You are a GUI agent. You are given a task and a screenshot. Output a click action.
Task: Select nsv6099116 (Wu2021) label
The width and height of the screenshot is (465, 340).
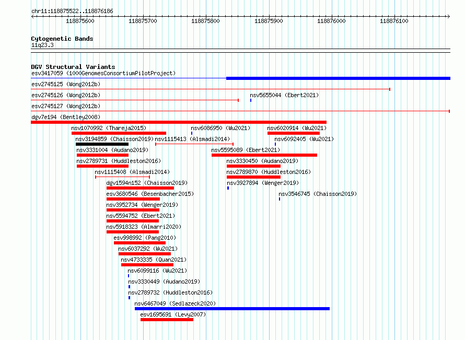(157, 271)
